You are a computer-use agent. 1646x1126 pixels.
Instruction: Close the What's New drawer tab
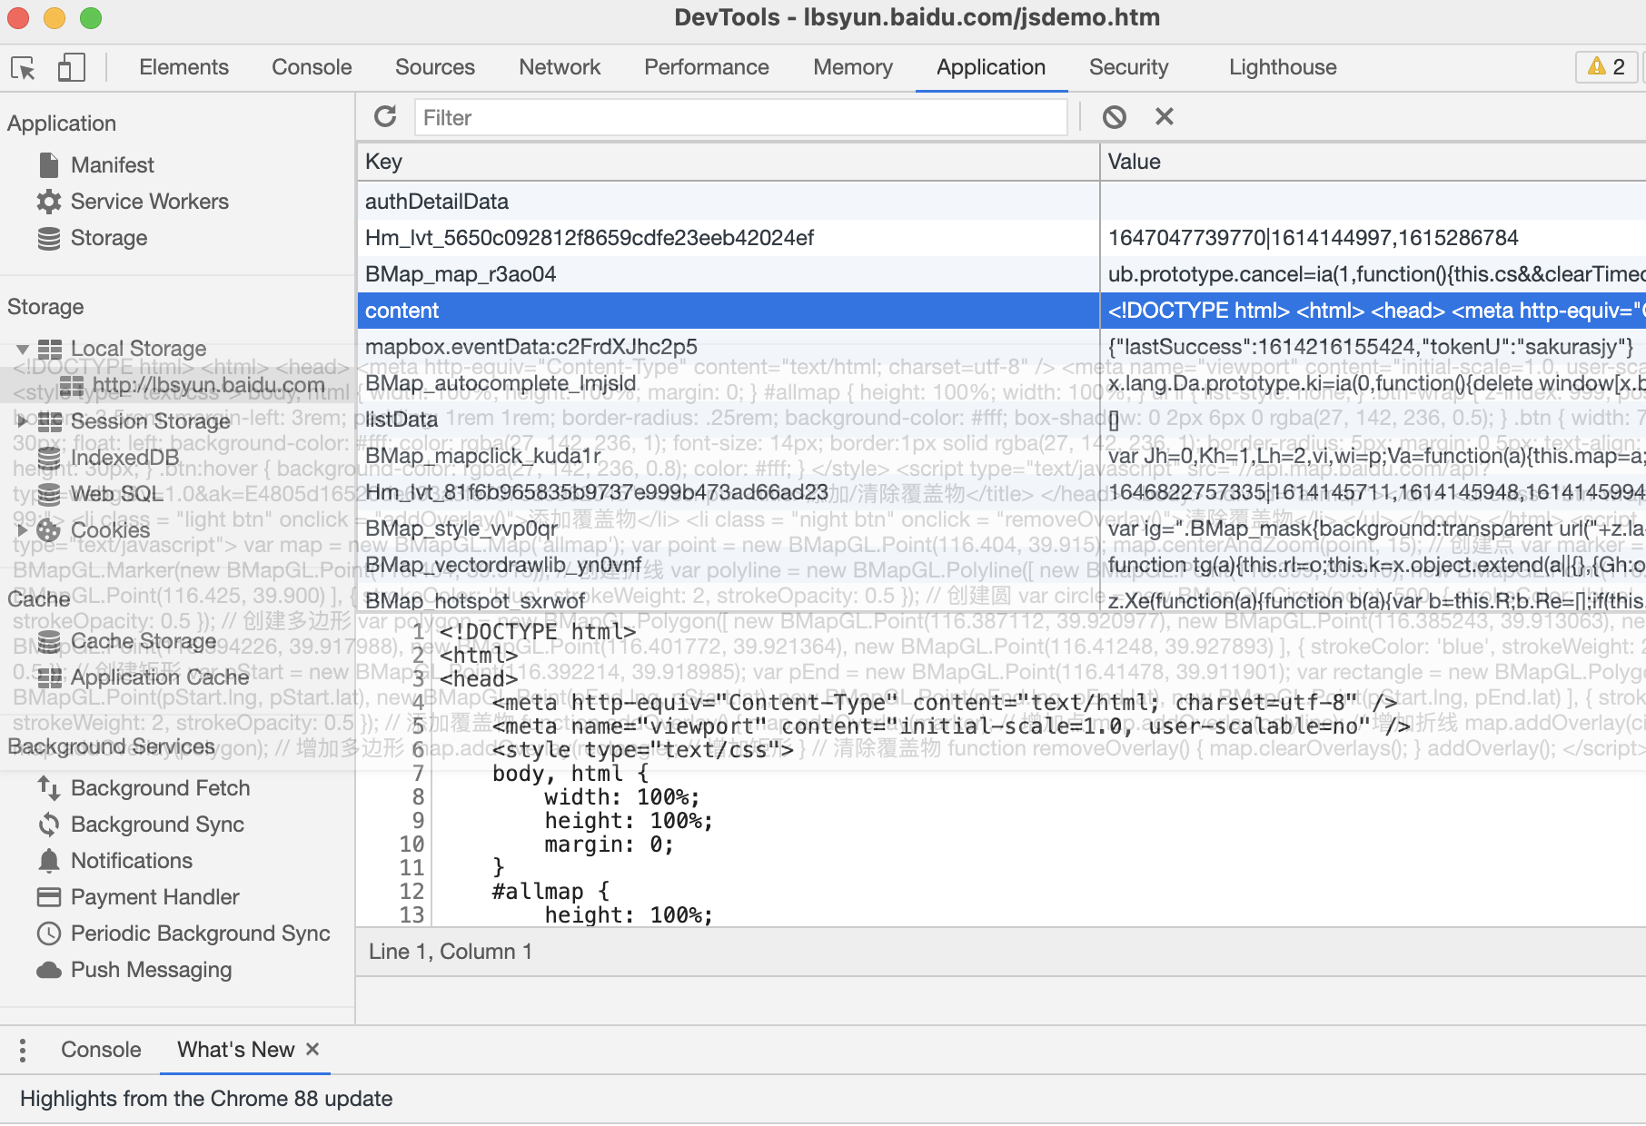coord(312,1050)
